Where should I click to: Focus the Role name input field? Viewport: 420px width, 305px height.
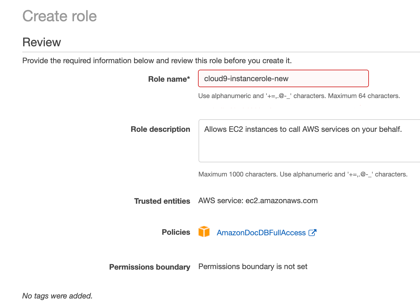click(283, 78)
